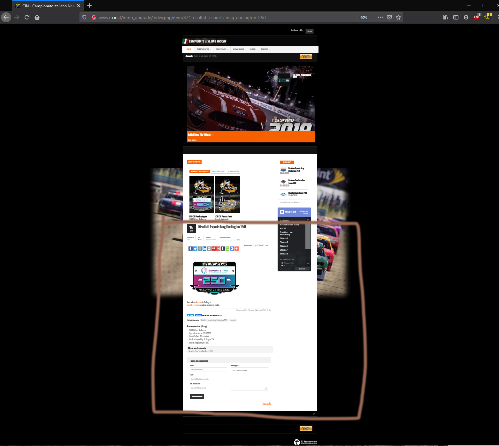Open the Download menu item
499x446 pixels.
click(x=239, y=49)
